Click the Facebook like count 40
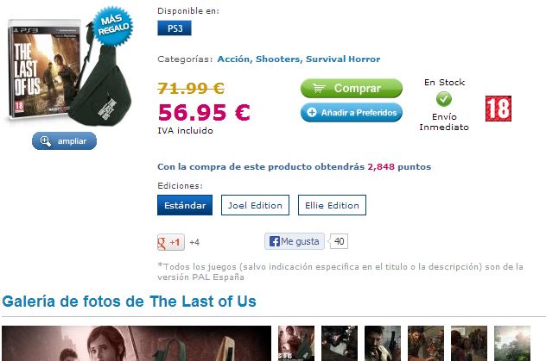 [x=339, y=241]
